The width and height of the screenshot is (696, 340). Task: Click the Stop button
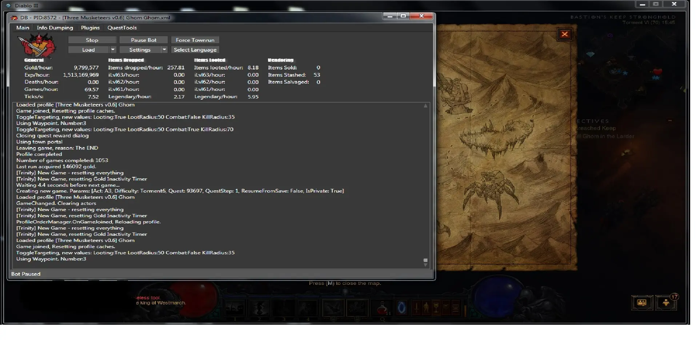(x=92, y=40)
